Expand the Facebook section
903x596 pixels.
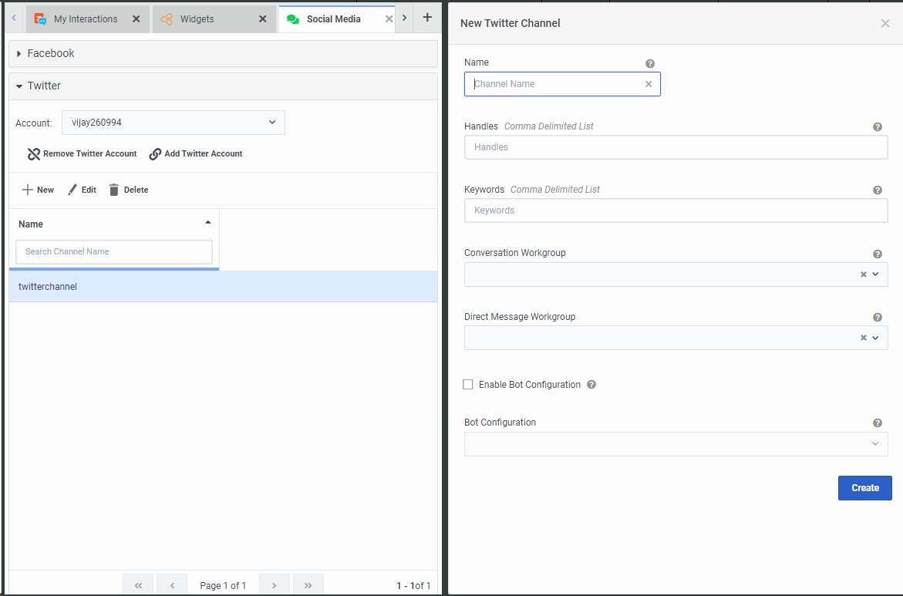click(19, 54)
